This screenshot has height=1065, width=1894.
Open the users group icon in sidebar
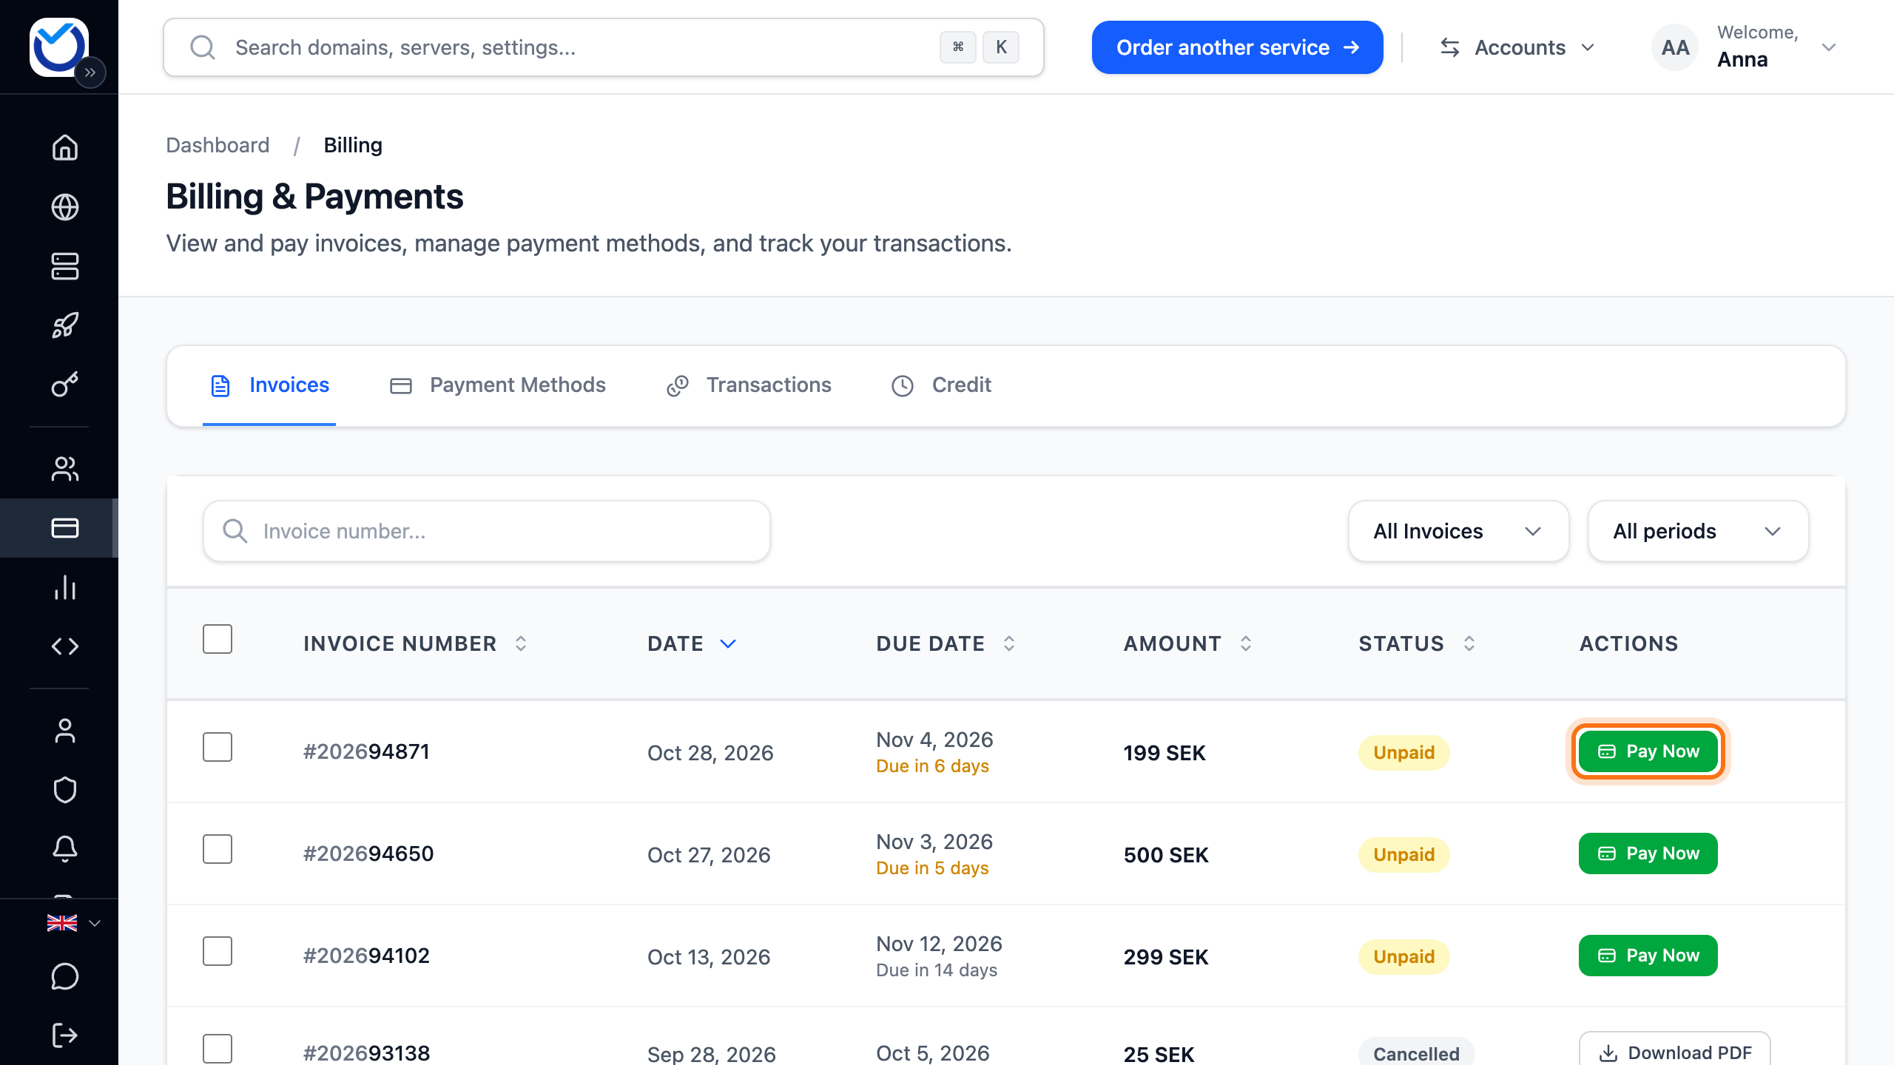[x=65, y=469]
